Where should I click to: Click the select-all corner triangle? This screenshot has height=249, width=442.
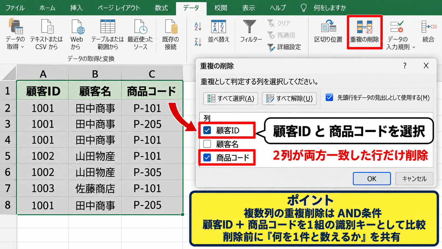coord(10,73)
